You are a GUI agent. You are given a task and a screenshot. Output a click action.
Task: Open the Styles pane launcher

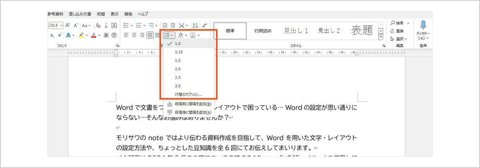(x=384, y=46)
